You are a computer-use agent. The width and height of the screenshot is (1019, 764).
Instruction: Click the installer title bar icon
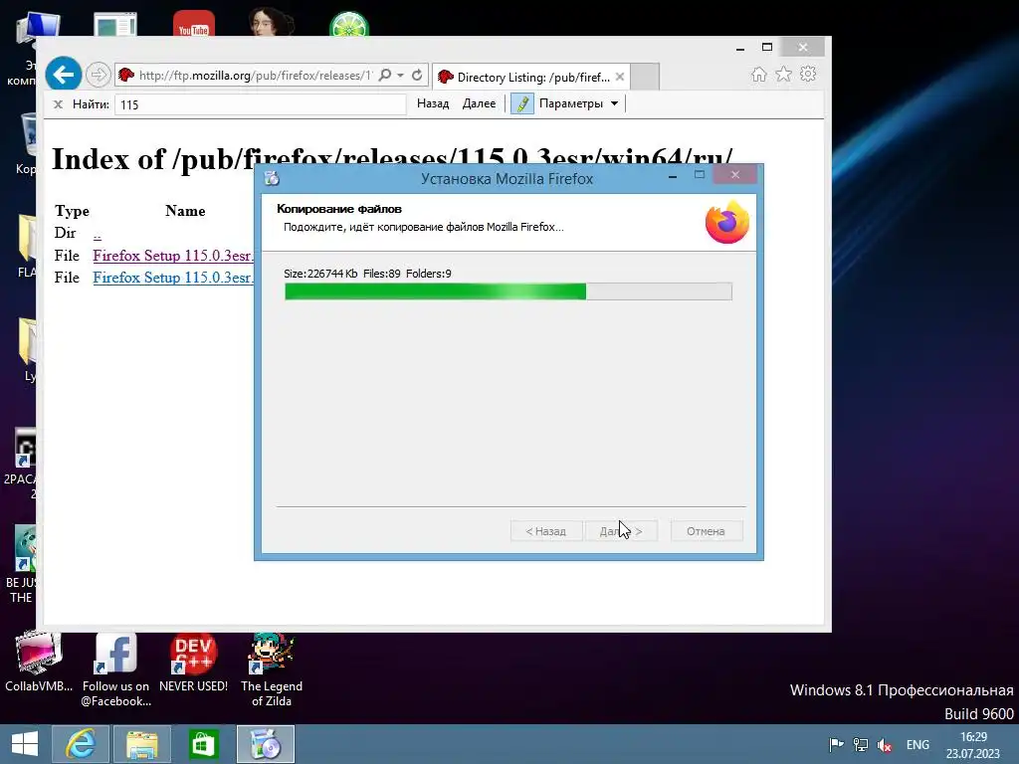(x=272, y=178)
